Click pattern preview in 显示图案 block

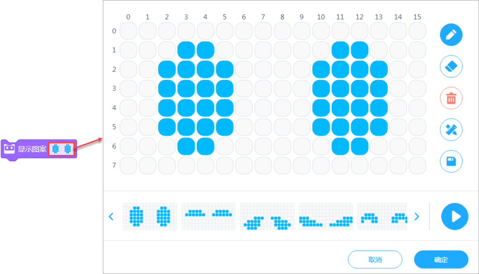coord(62,148)
